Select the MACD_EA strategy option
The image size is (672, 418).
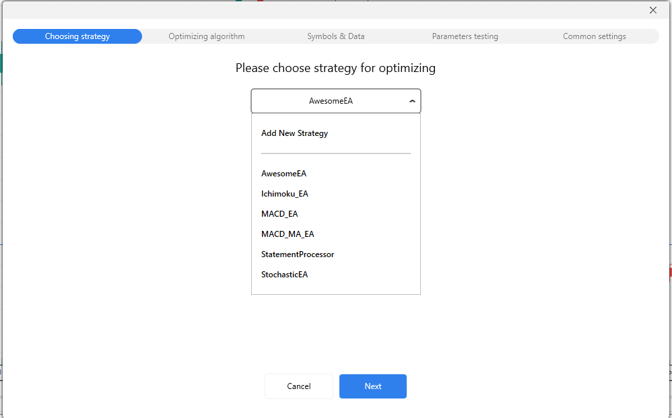click(x=279, y=214)
